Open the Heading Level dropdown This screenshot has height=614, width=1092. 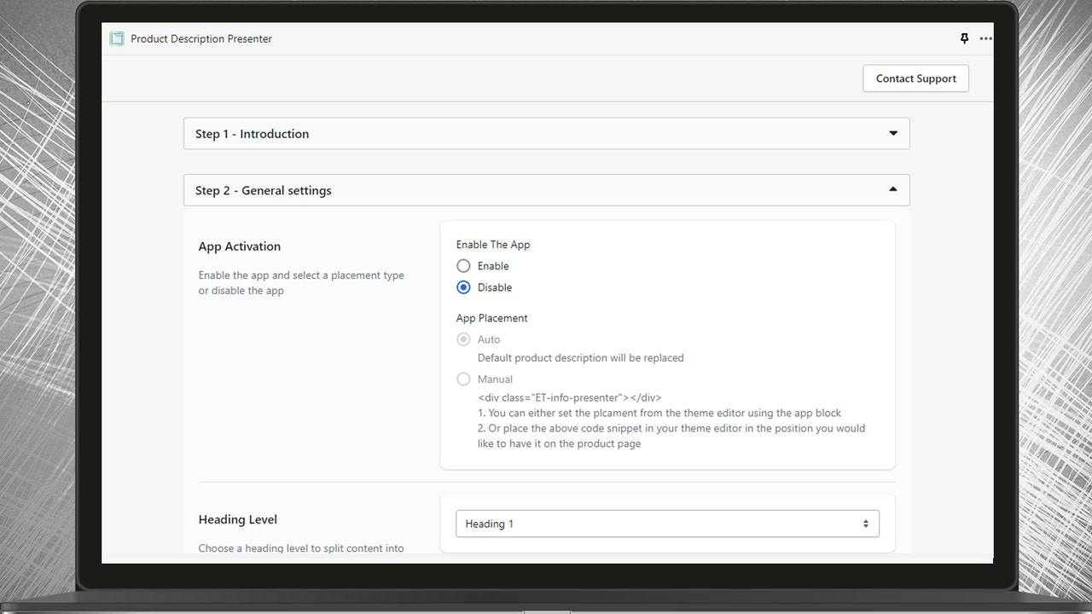[668, 523]
